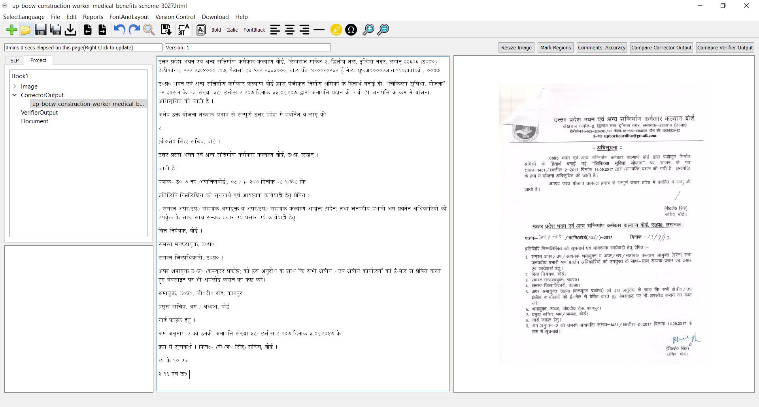Zoom in on the text editor
Image resolution: width=759 pixels, height=407 pixels.
[x=368, y=30]
